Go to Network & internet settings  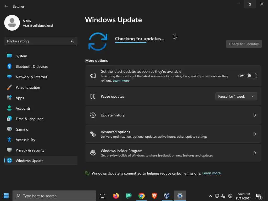click(41, 77)
